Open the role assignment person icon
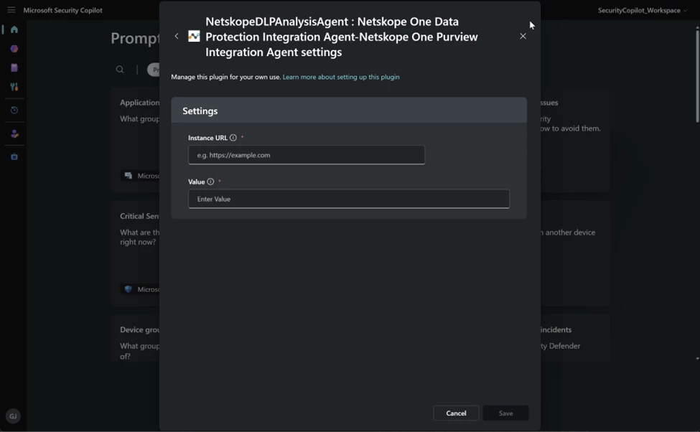700x432 pixels. [x=14, y=134]
